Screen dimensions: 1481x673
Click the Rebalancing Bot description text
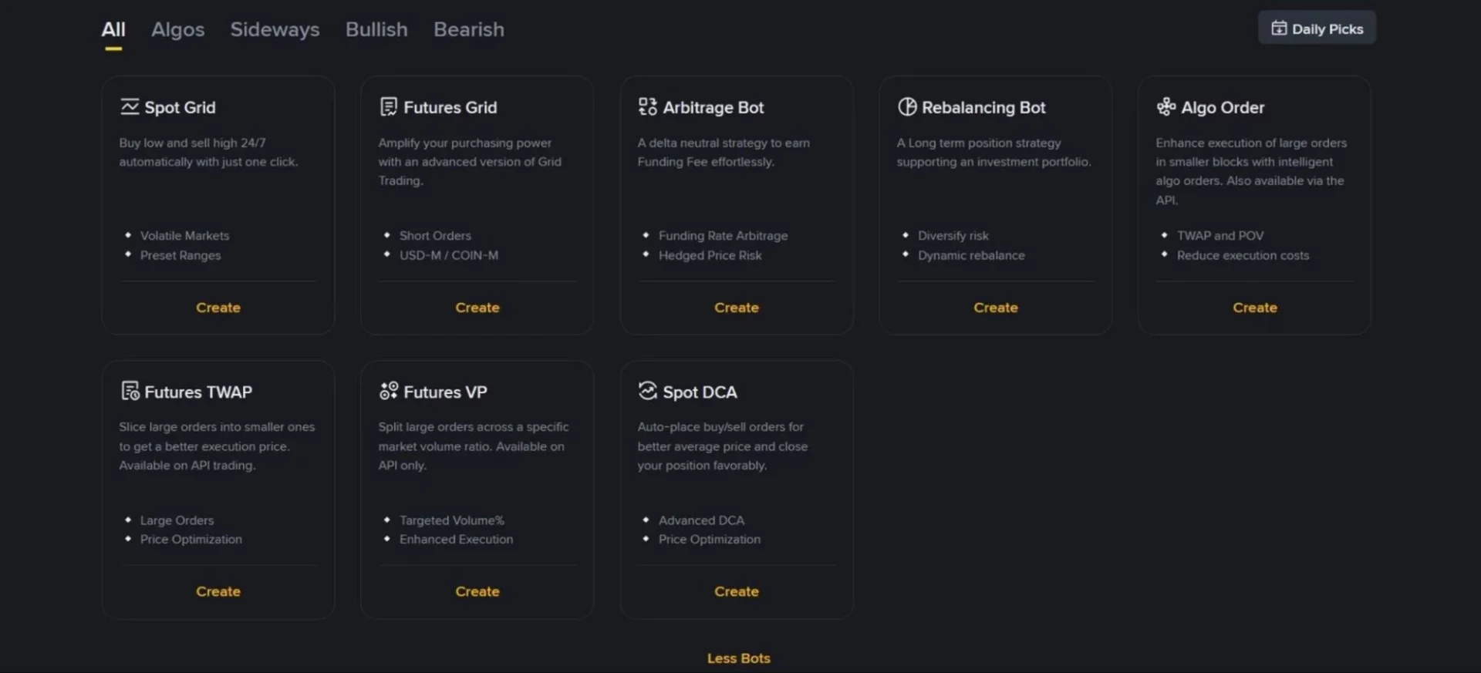click(x=994, y=152)
